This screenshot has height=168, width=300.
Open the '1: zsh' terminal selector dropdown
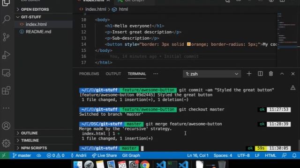[212, 74]
